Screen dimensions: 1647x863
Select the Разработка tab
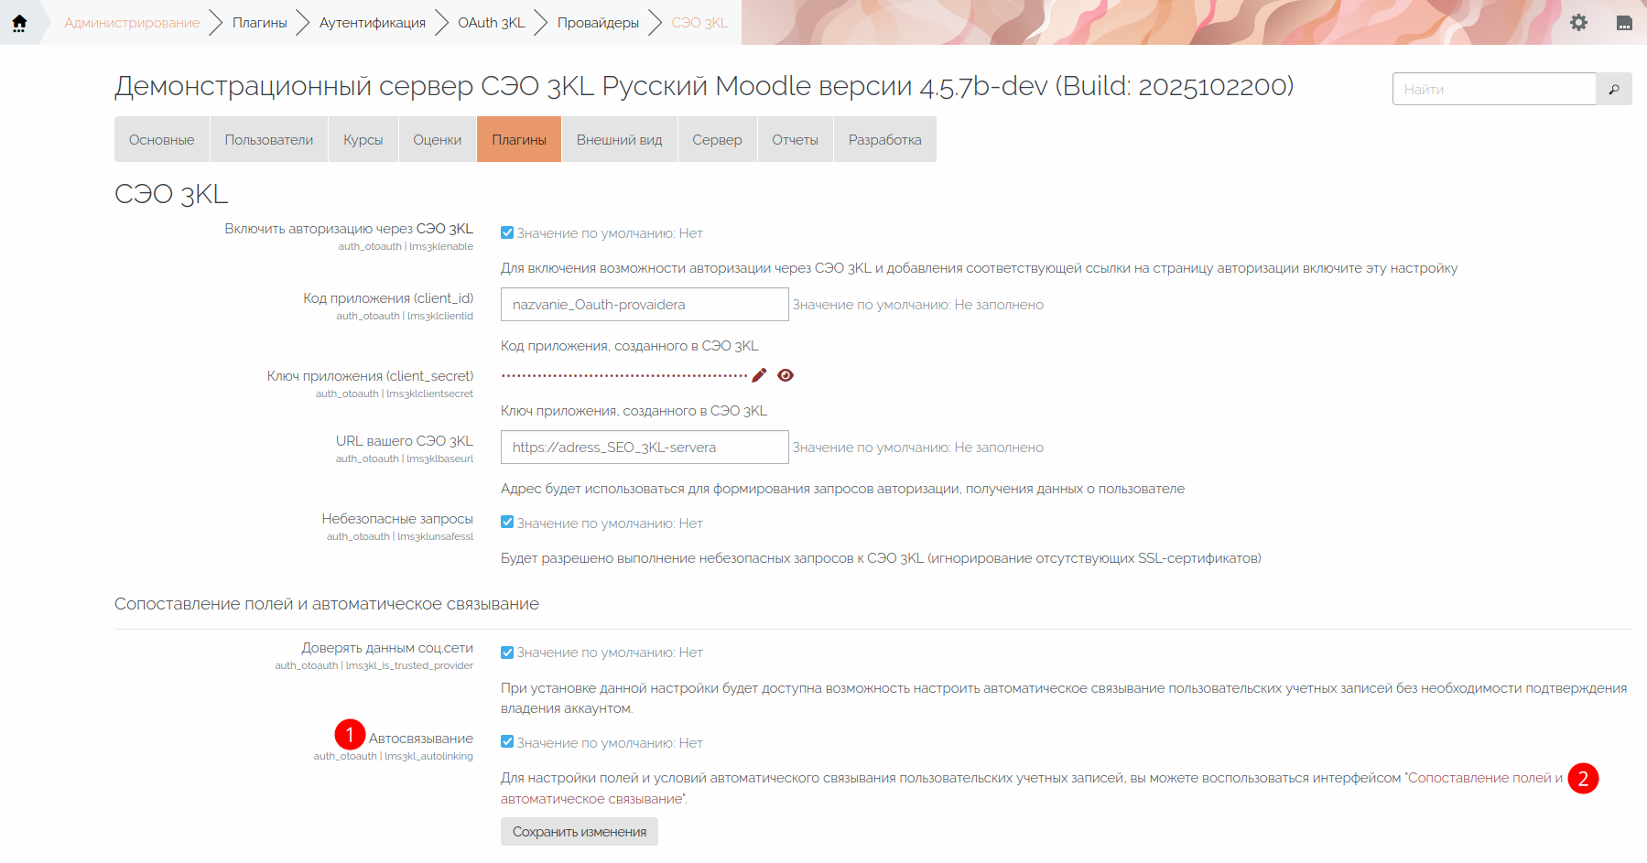(x=884, y=140)
